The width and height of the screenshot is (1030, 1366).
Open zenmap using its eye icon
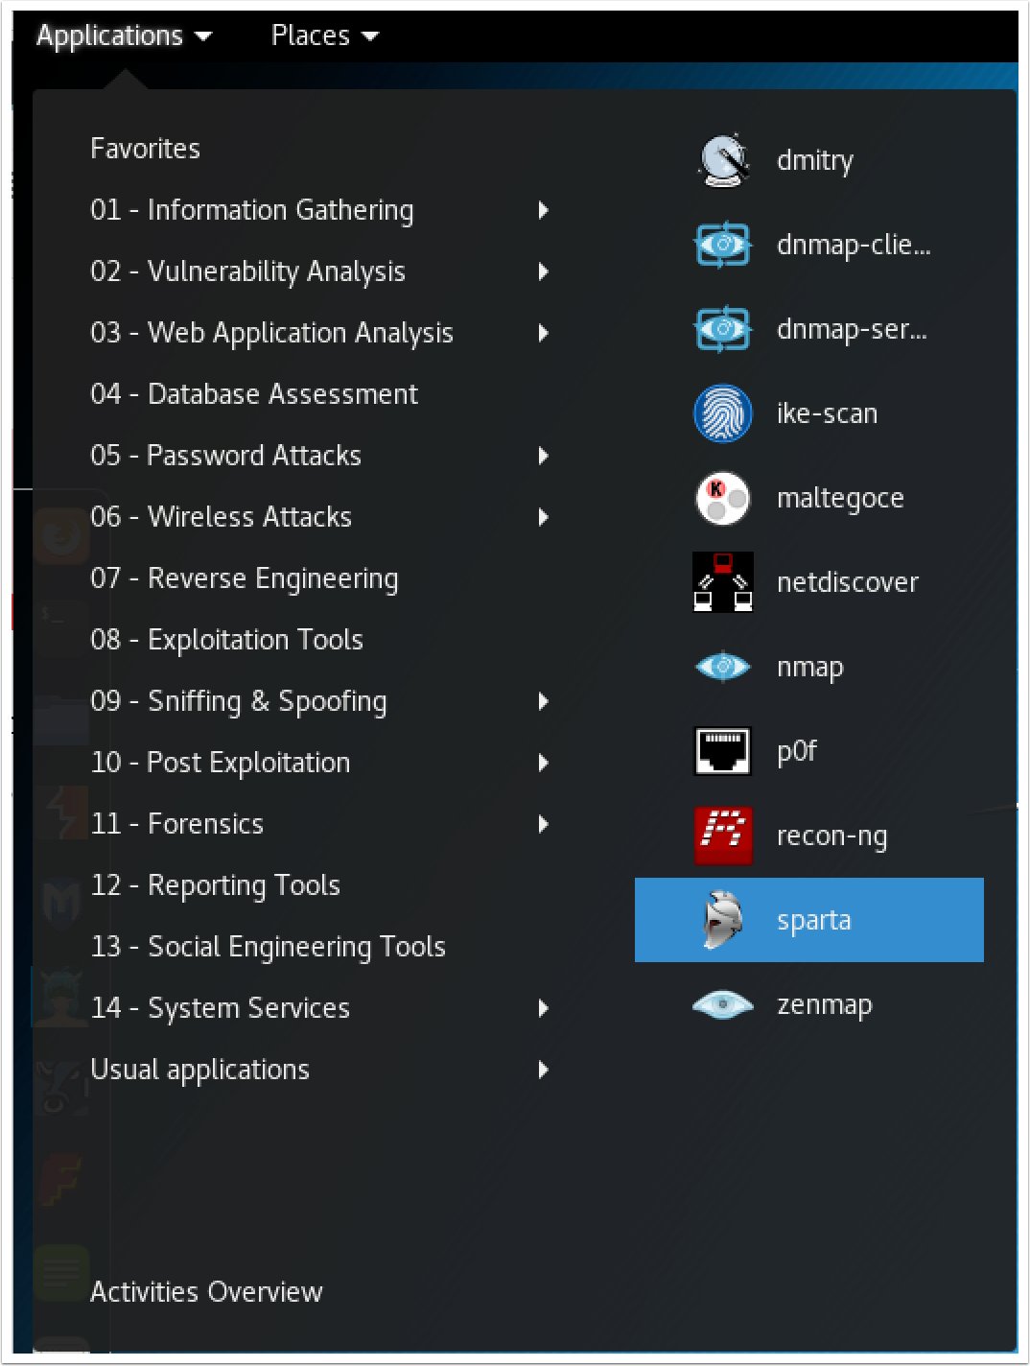pyautogui.click(x=723, y=1004)
